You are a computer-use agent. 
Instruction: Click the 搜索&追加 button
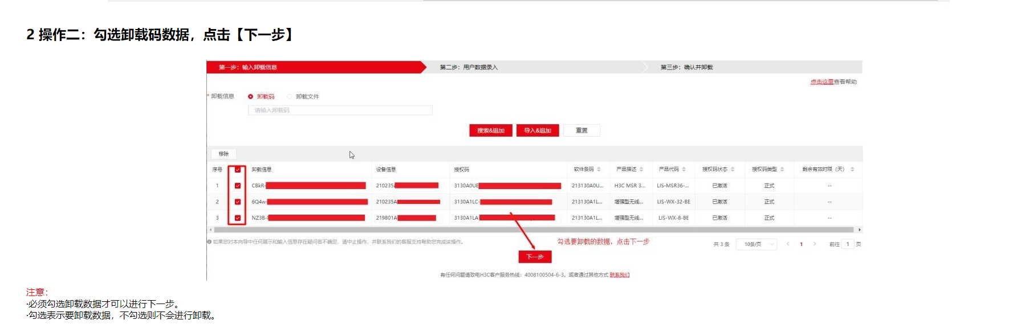point(491,130)
